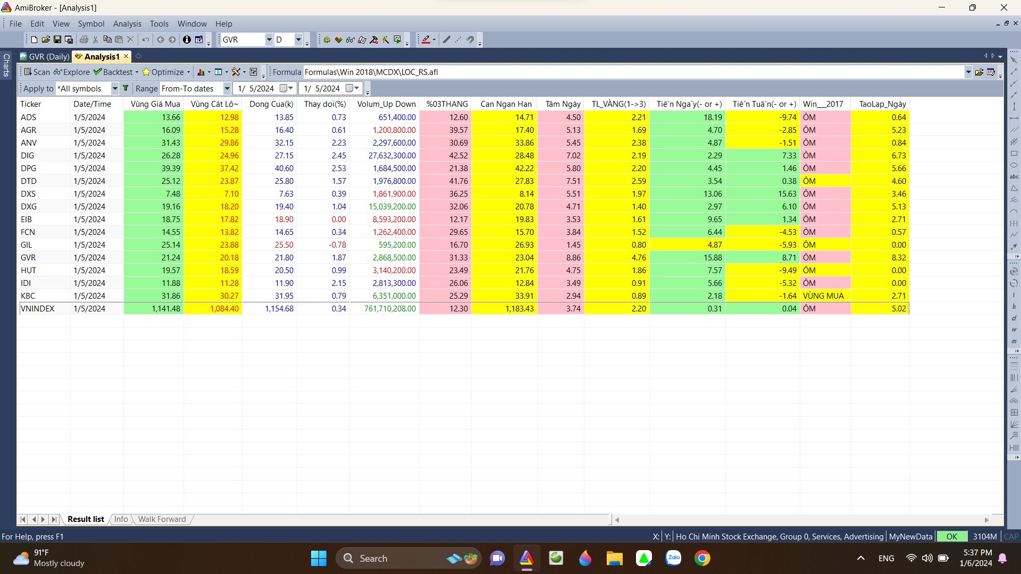Go back with the left arrow icon

(160, 40)
